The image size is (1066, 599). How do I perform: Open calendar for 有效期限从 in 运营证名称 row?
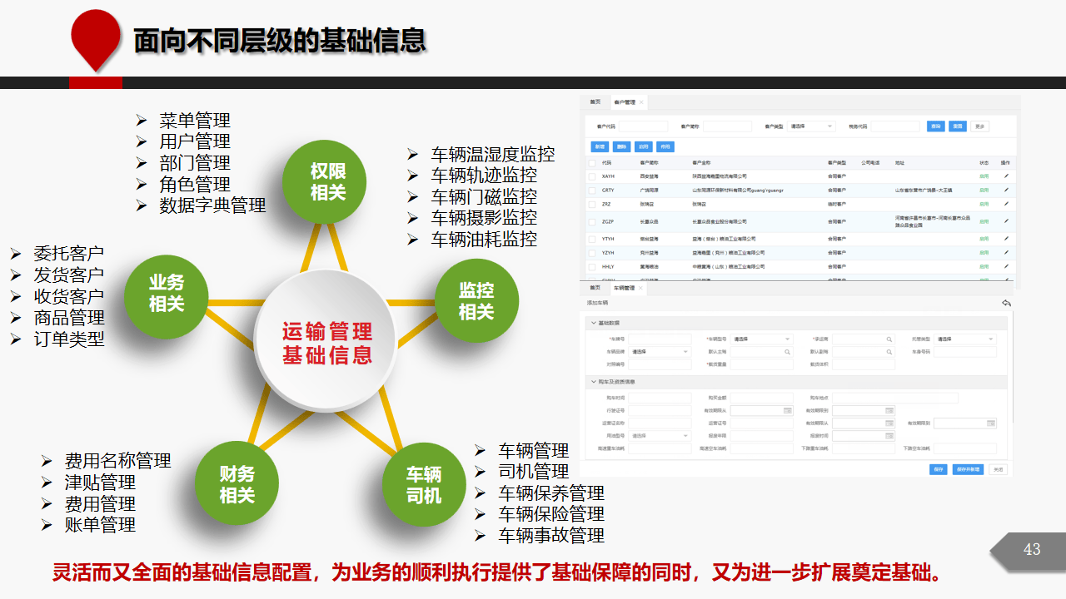pyautogui.click(x=889, y=423)
